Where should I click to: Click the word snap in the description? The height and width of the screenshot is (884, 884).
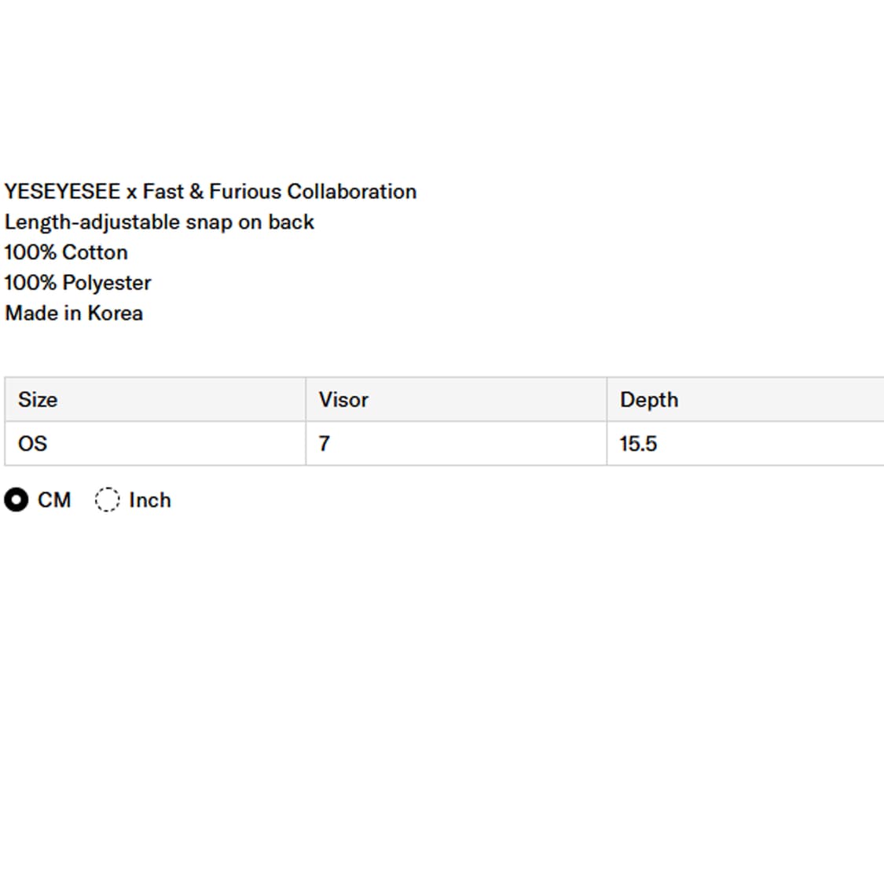coord(209,222)
